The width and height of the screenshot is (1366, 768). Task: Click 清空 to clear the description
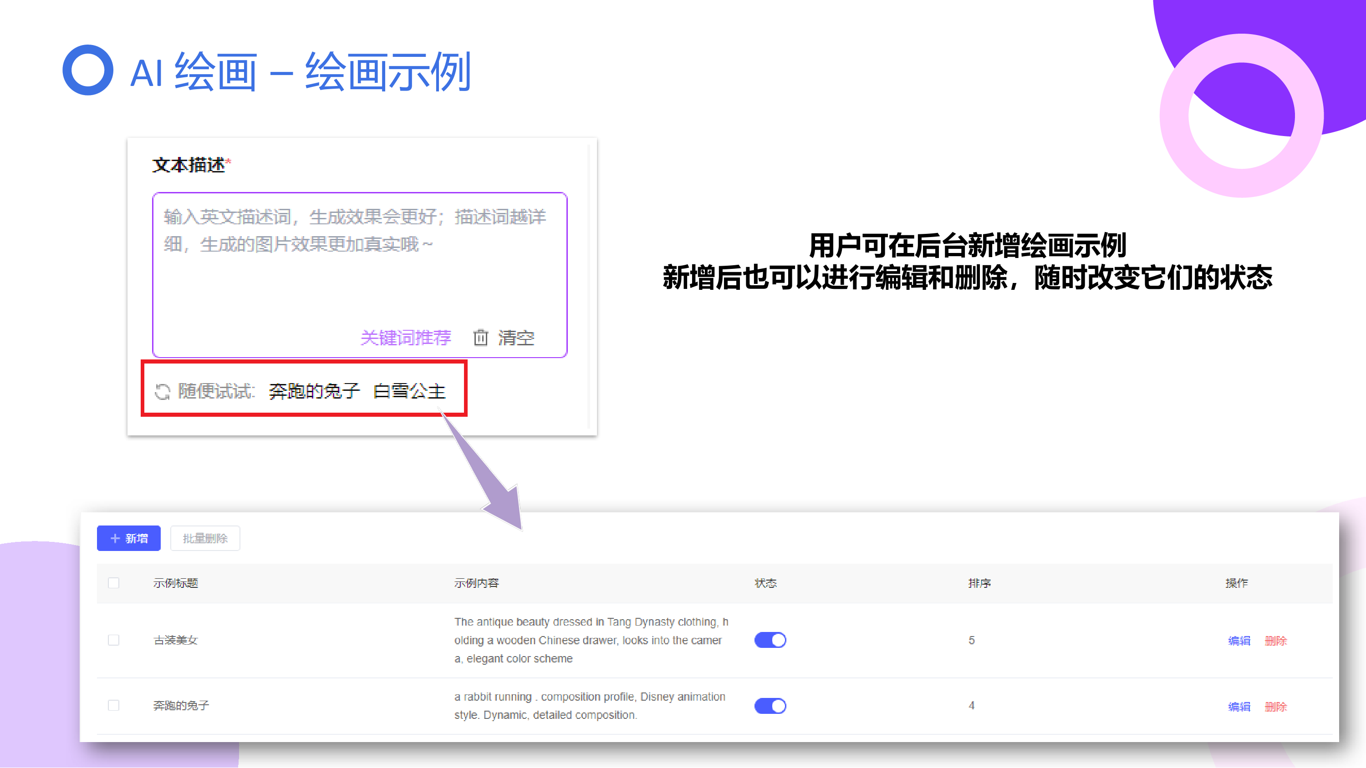point(516,338)
